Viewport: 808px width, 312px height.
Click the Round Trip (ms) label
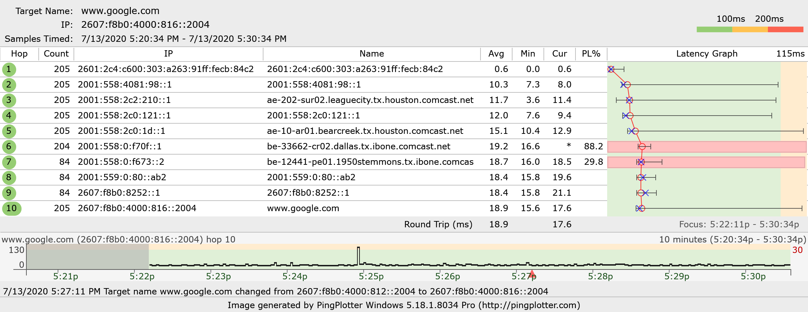coord(438,225)
